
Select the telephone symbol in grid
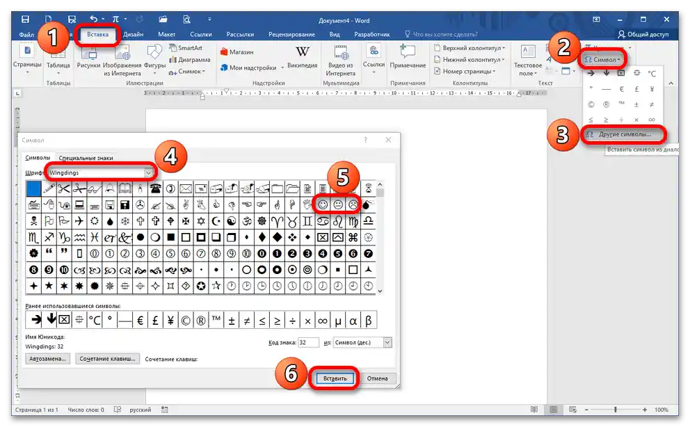(x=155, y=189)
